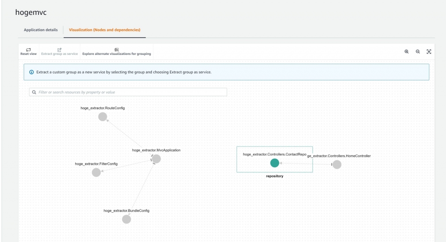
Task: Select the RouteConfig node circle
Action: pyautogui.click(x=103, y=117)
